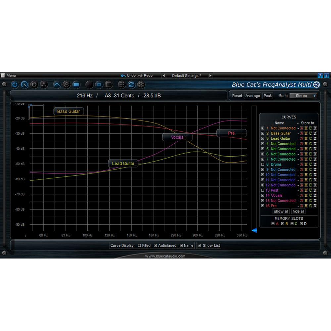
Task: Click the grid dots icon in the toolbar
Action: (122, 85)
